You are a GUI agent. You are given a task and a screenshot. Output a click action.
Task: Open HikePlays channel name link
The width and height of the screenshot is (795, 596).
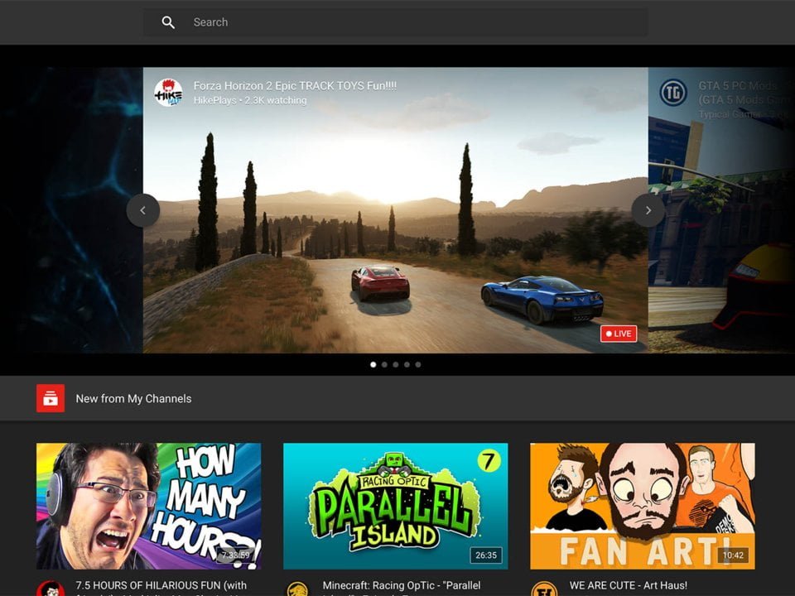pyautogui.click(x=215, y=100)
